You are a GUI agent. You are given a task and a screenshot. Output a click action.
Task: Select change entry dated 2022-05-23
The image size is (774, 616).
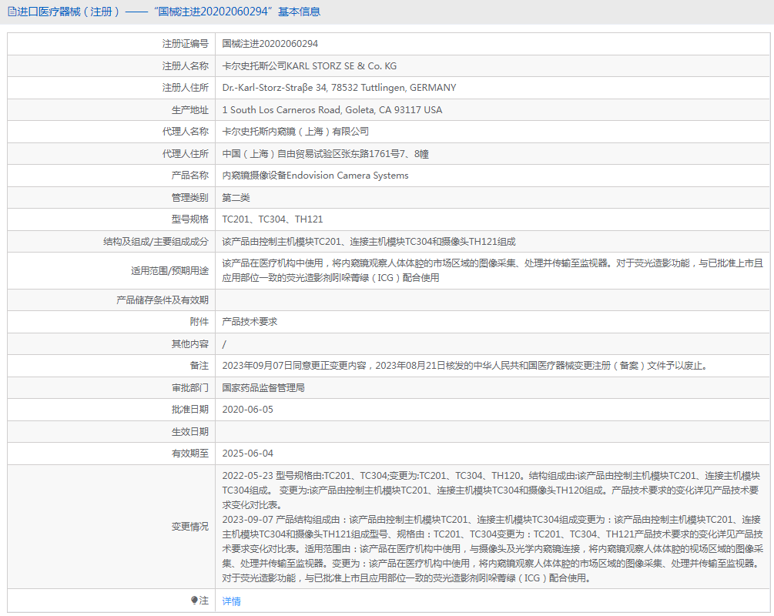491,490
